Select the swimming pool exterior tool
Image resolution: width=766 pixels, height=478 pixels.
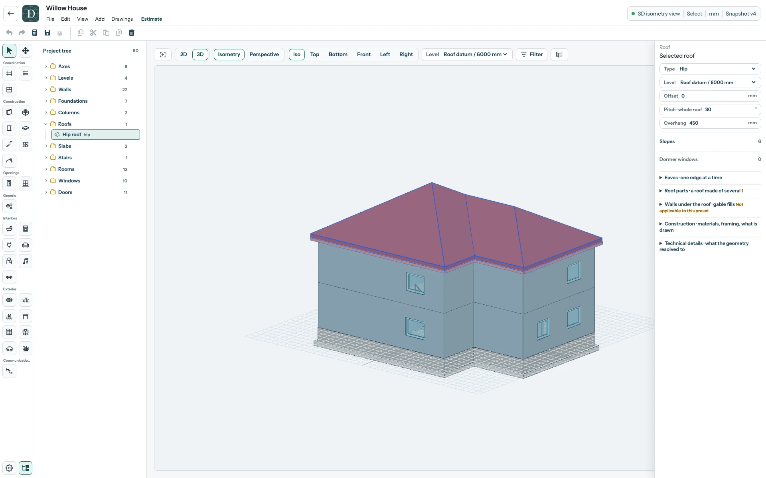point(9,316)
